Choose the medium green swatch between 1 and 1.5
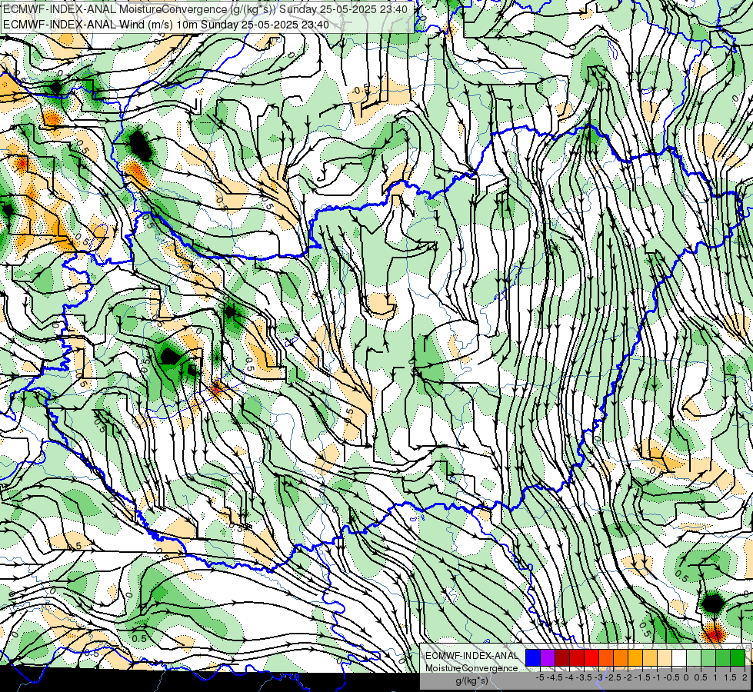The width and height of the screenshot is (753, 692). point(723,658)
